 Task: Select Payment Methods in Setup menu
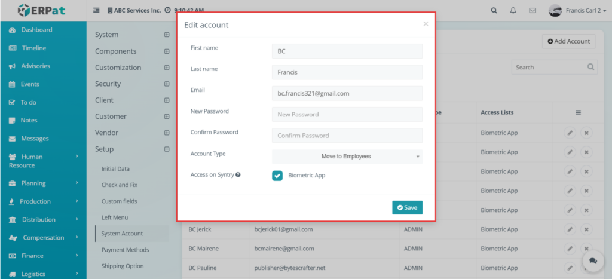(126, 250)
